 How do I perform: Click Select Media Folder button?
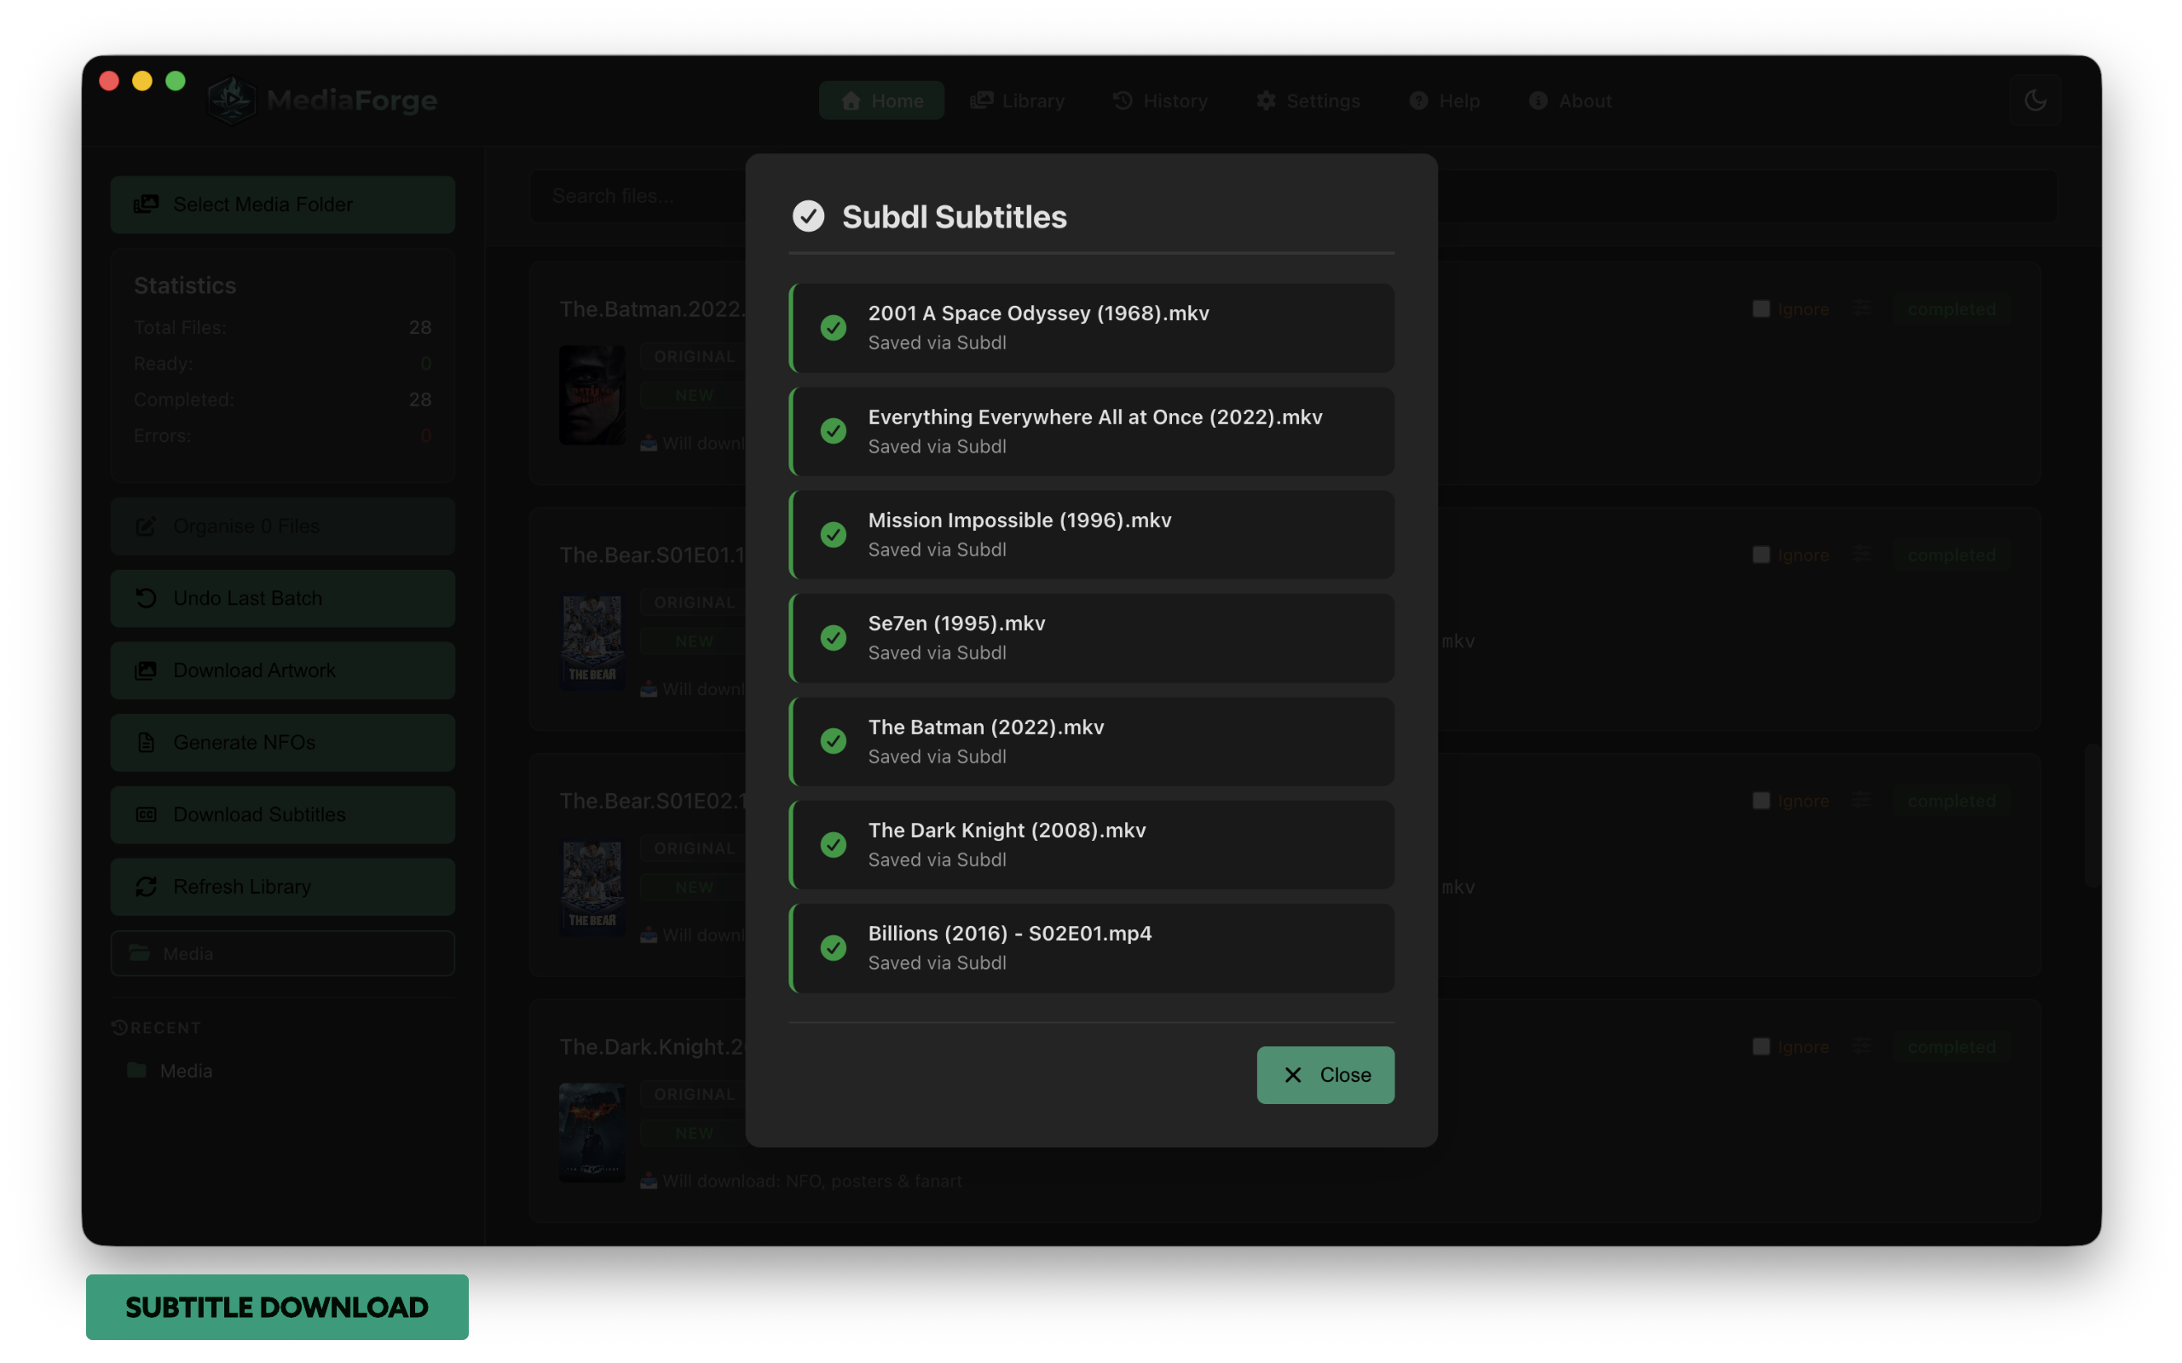282,204
